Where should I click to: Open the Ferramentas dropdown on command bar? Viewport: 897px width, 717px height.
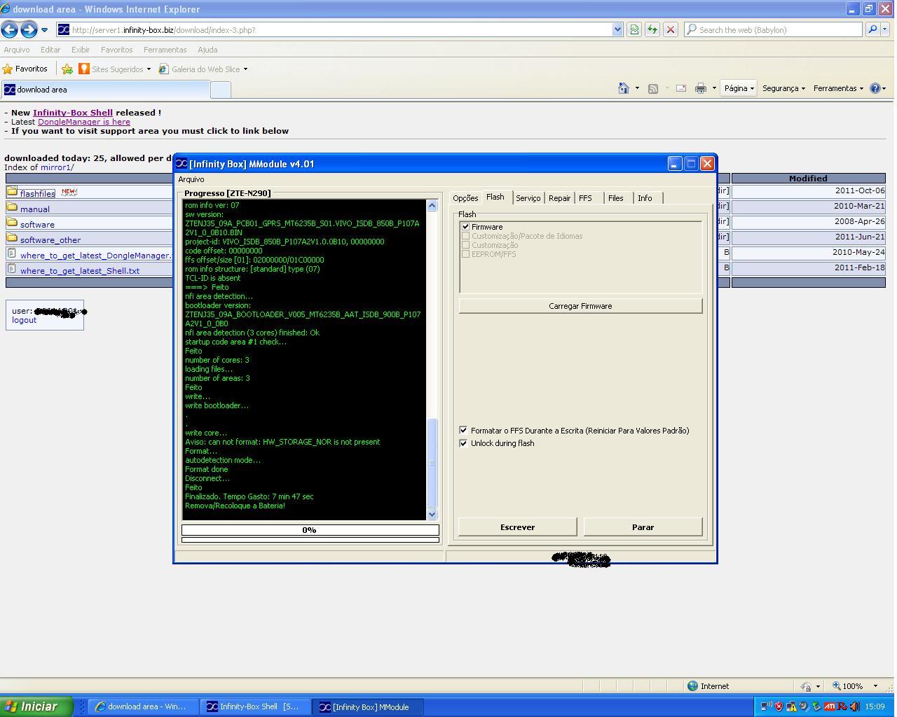839,88
